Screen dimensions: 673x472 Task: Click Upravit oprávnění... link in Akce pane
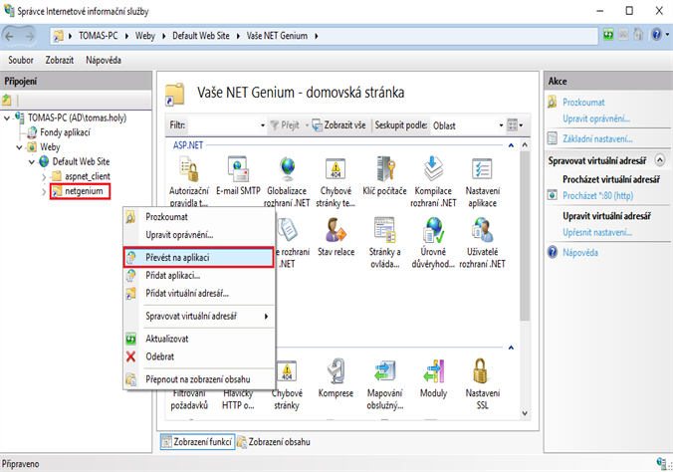[596, 118]
